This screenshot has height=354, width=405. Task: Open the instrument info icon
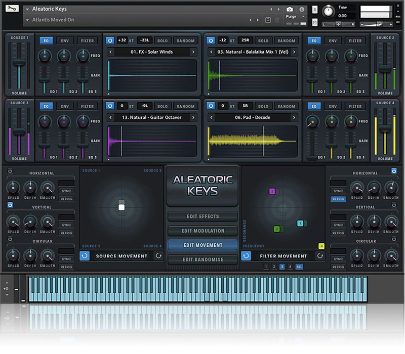pos(302,9)
